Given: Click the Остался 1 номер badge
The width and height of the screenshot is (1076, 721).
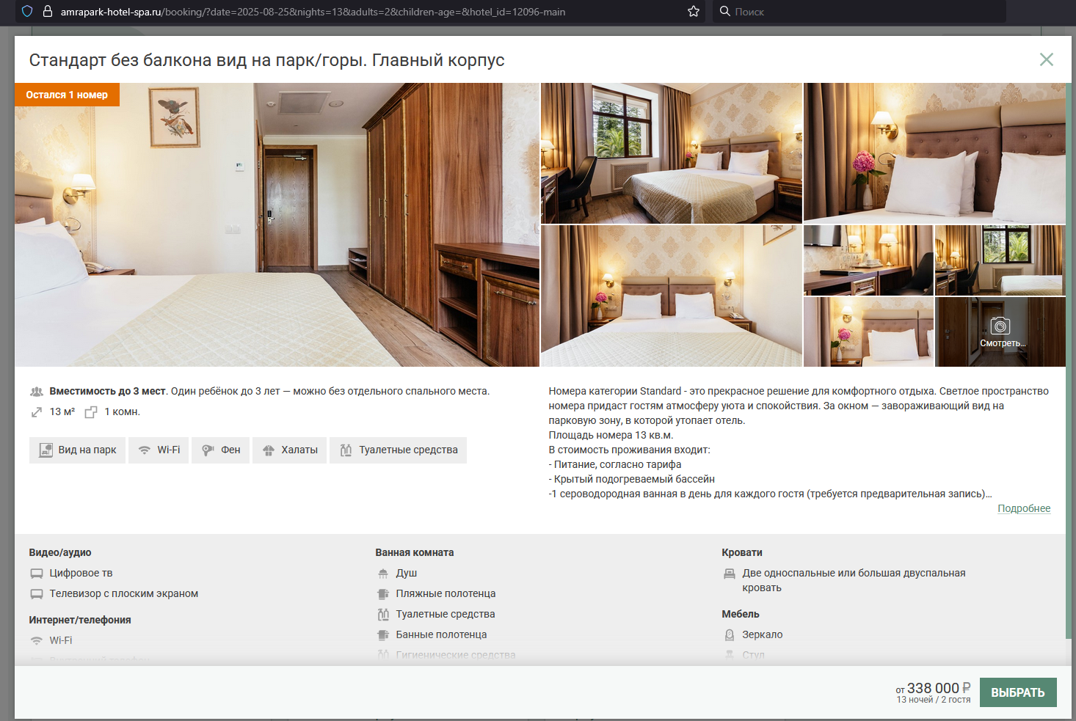Looking at the screenshot, I should 67,95.
